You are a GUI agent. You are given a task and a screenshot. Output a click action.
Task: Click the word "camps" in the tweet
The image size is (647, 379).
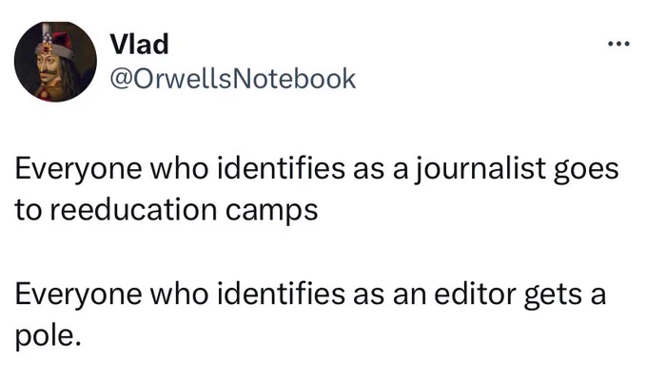tap(271, 212)
